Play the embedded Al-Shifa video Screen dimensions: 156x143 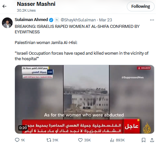click(84, 99)
